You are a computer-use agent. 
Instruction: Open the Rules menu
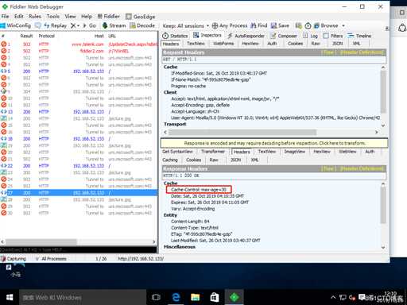[35, 17]
